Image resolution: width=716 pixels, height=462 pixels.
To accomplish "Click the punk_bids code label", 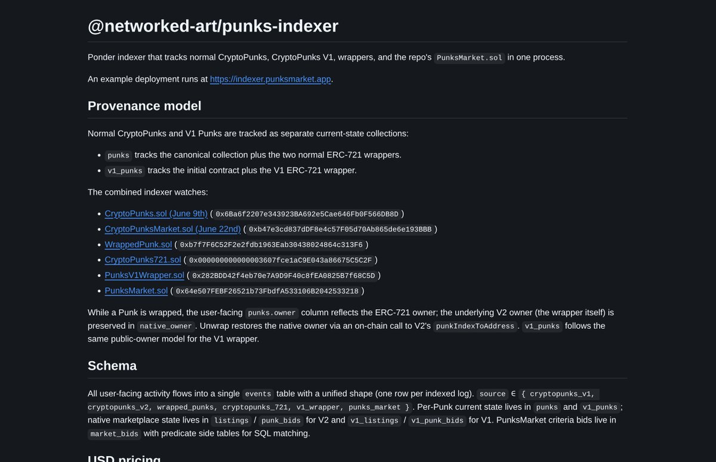I will click(x=280, y=421).
